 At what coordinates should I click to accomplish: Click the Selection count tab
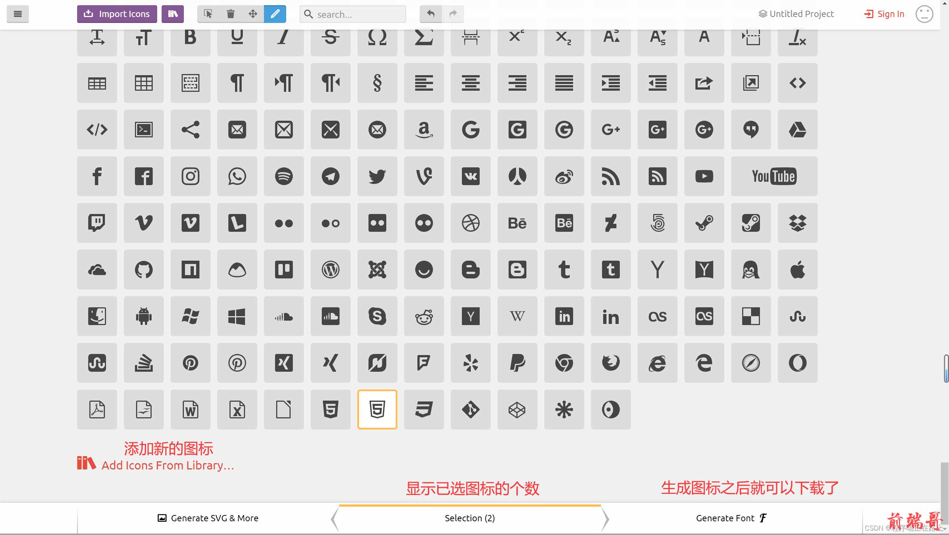pos(469,518)
